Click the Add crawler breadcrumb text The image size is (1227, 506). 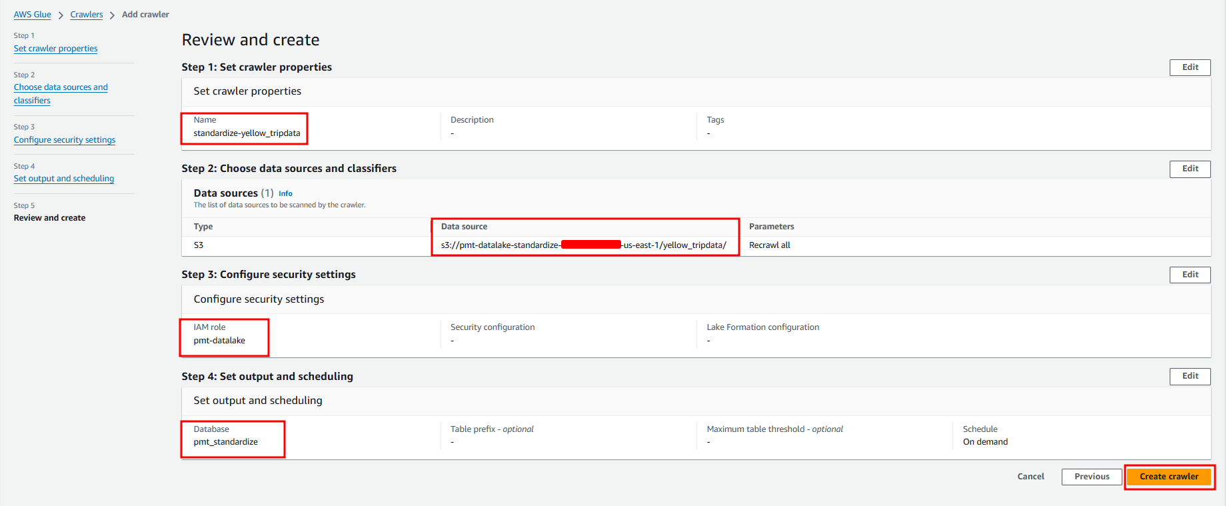(x=145, y=15)
